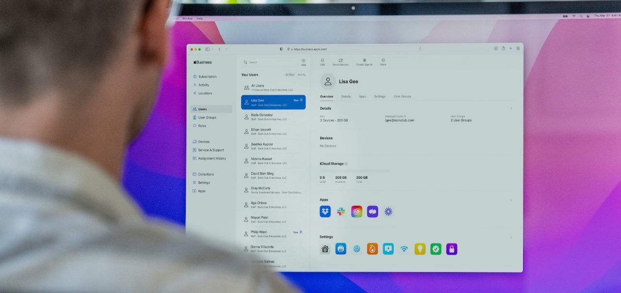Click the Add user icon

pyautogui.click(x=303, y=62)
